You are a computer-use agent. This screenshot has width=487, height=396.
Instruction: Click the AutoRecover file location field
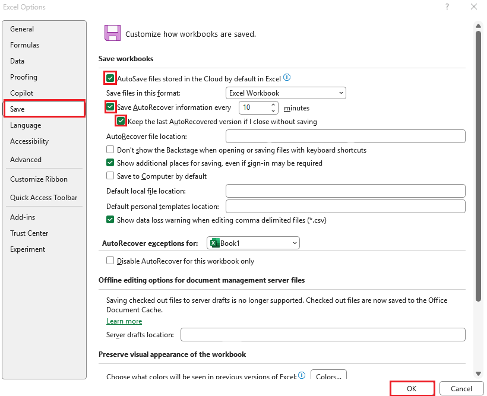click(x=346, y=137)
